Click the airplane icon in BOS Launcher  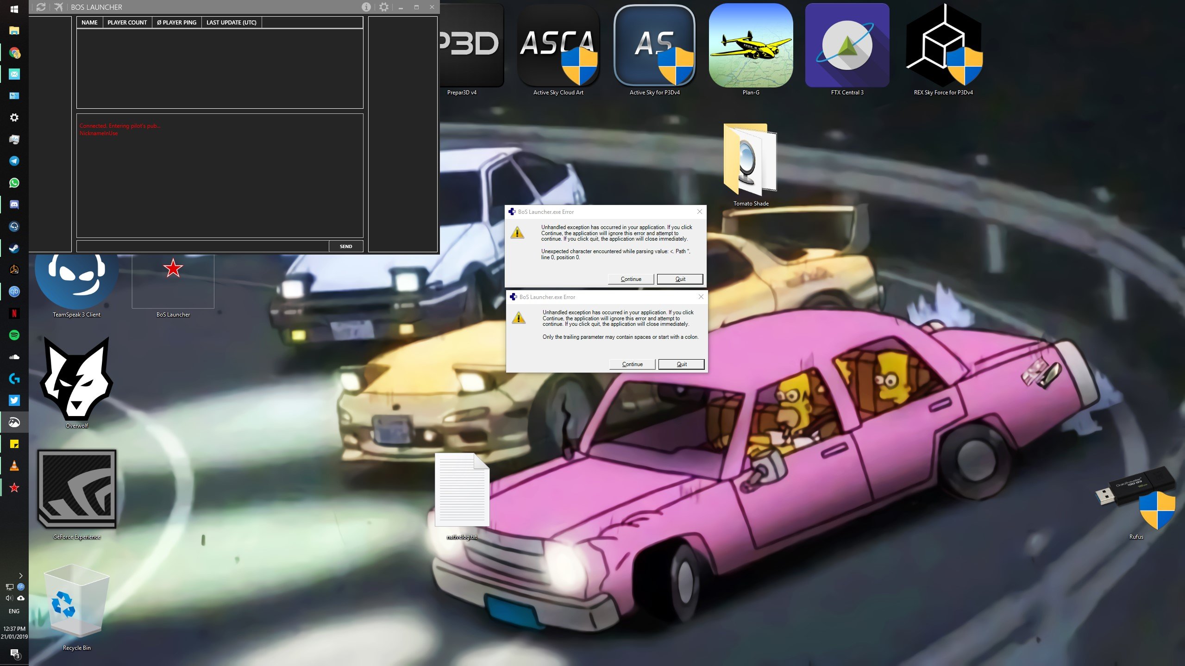click(59, 7)
